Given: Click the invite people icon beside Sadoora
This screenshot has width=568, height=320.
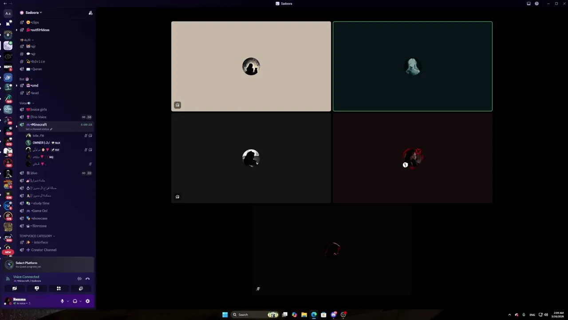Looking at the screenshot, I should point(91,13).
